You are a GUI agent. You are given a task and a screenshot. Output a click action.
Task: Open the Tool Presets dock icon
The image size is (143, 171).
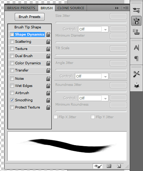click(x=137, y=74)
